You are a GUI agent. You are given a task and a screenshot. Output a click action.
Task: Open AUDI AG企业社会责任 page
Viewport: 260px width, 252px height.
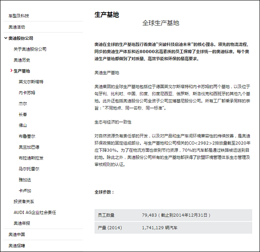click(35, 212)
